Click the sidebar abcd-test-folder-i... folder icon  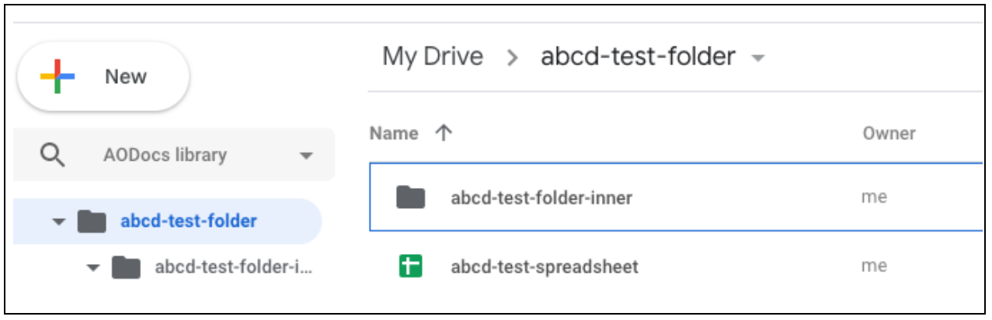pos(126,268)
